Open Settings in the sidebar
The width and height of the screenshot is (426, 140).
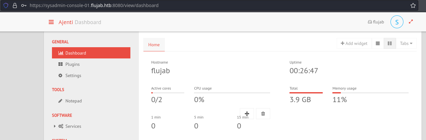(x=73, y=75)
